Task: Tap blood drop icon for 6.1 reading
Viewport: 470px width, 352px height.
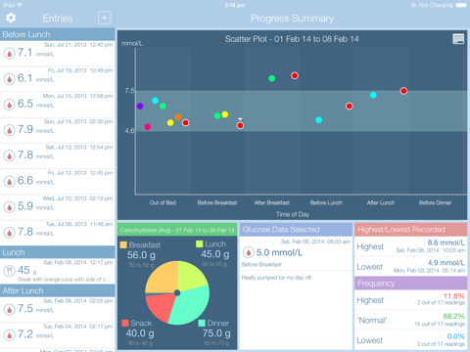Action: click(x=10, y=79)
